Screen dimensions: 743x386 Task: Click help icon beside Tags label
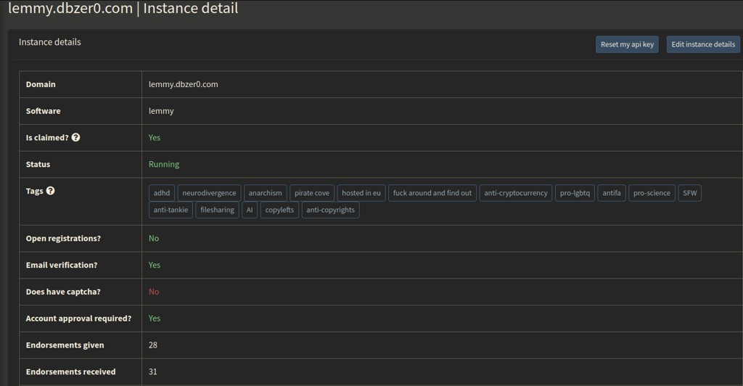coord(50,191)
